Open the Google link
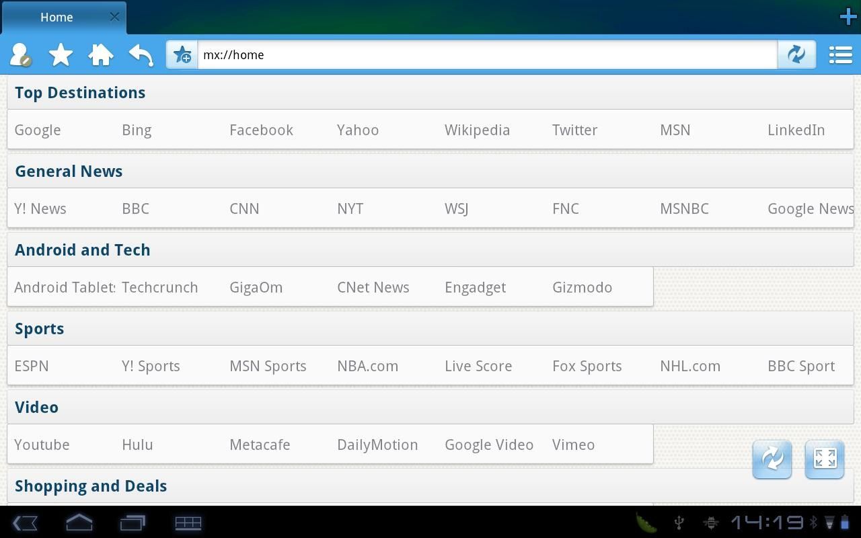Screen dimensions: 861x538 [x=37, y=130]
